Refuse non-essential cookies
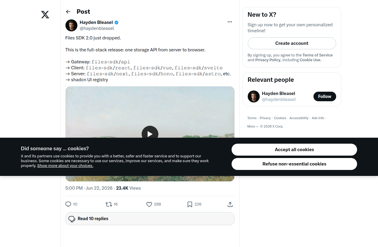 294,164
